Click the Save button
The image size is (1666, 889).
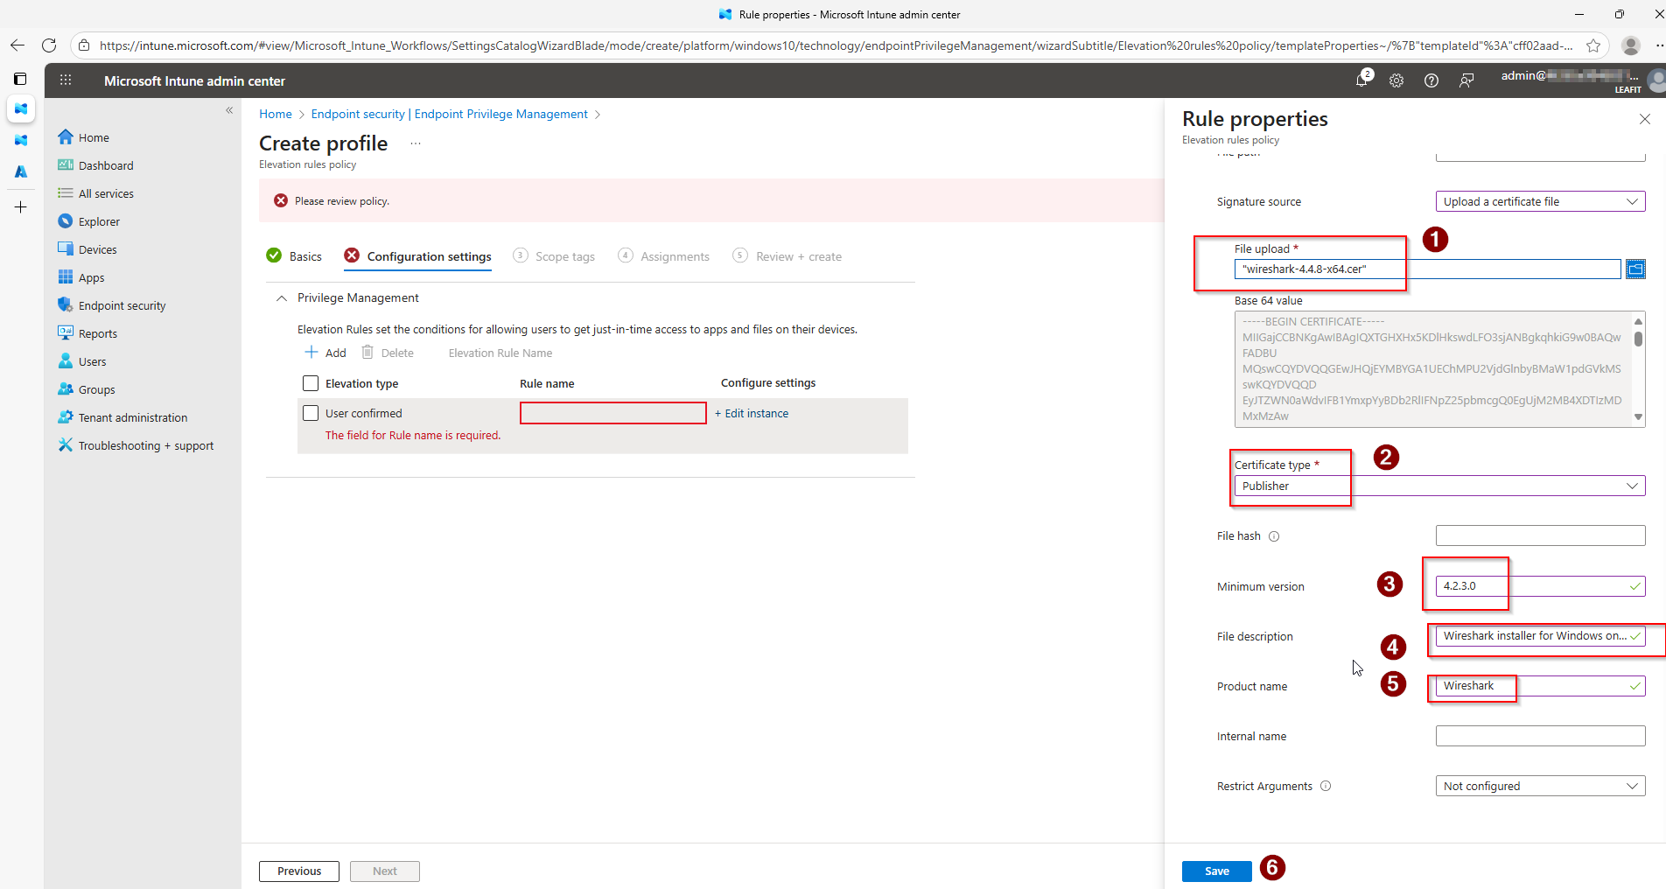[x=1216, y=871]
